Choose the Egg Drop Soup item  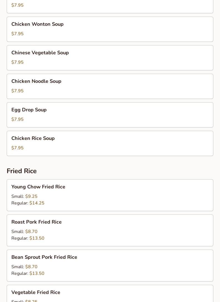click(29, 110)
